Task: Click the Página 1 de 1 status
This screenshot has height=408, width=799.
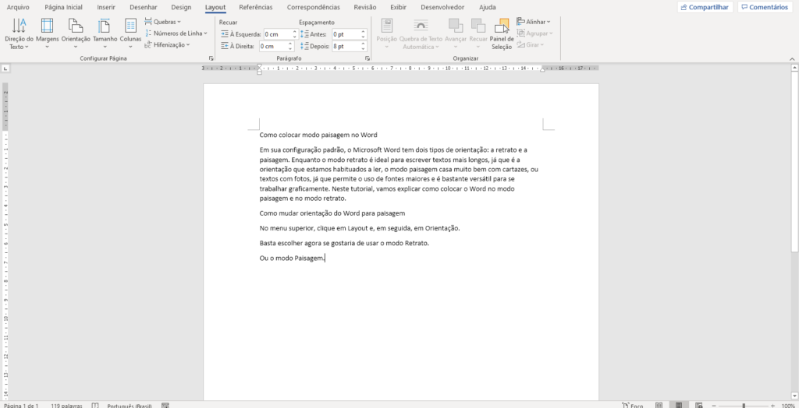Action: pyautogui.click(x=21, y=406)
